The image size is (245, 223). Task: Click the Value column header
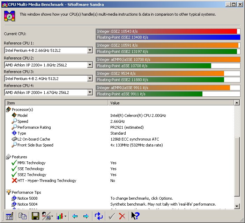(171, 103)
